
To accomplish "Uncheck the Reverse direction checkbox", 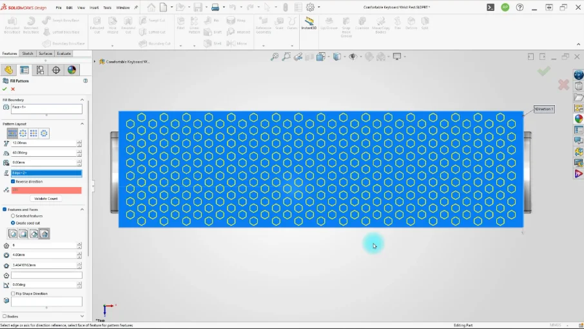I will click(x=13, y=181).
